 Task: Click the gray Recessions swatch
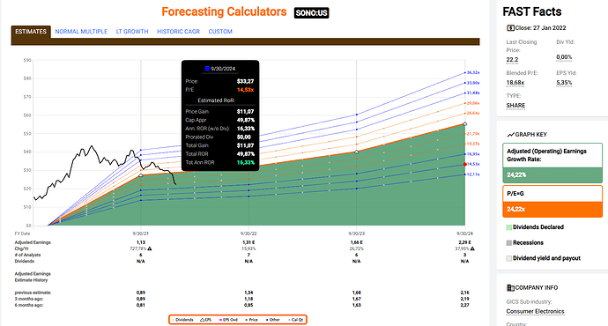[508, 242]
